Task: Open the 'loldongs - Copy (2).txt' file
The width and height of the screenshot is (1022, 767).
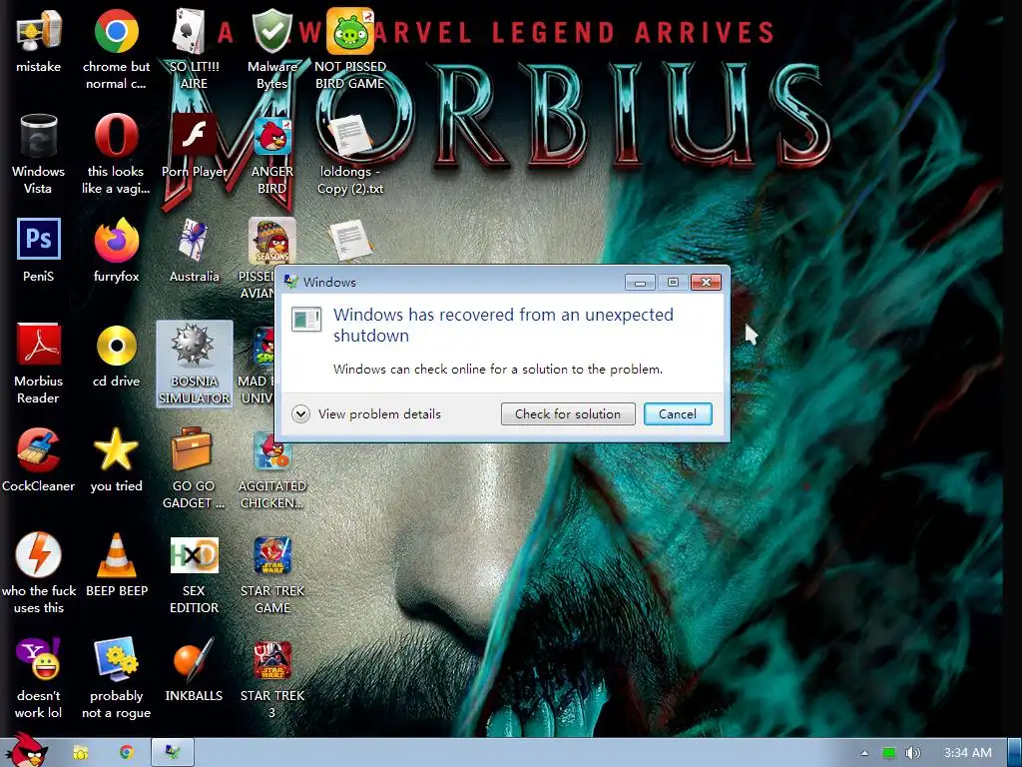Action: [350, 136]
